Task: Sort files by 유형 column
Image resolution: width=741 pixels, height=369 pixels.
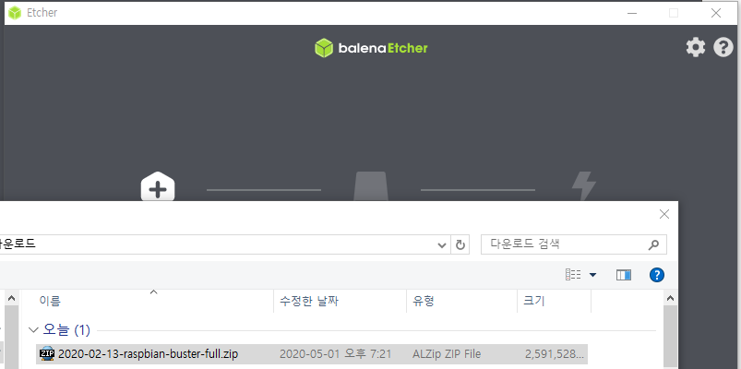Action: [461, 301]
